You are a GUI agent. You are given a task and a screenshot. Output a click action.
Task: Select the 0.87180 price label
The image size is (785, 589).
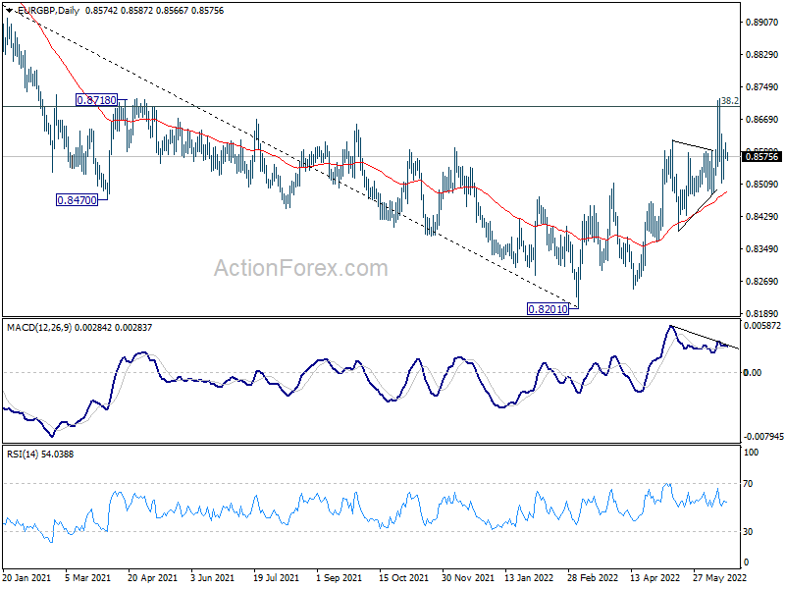click(x=96, y=100)
